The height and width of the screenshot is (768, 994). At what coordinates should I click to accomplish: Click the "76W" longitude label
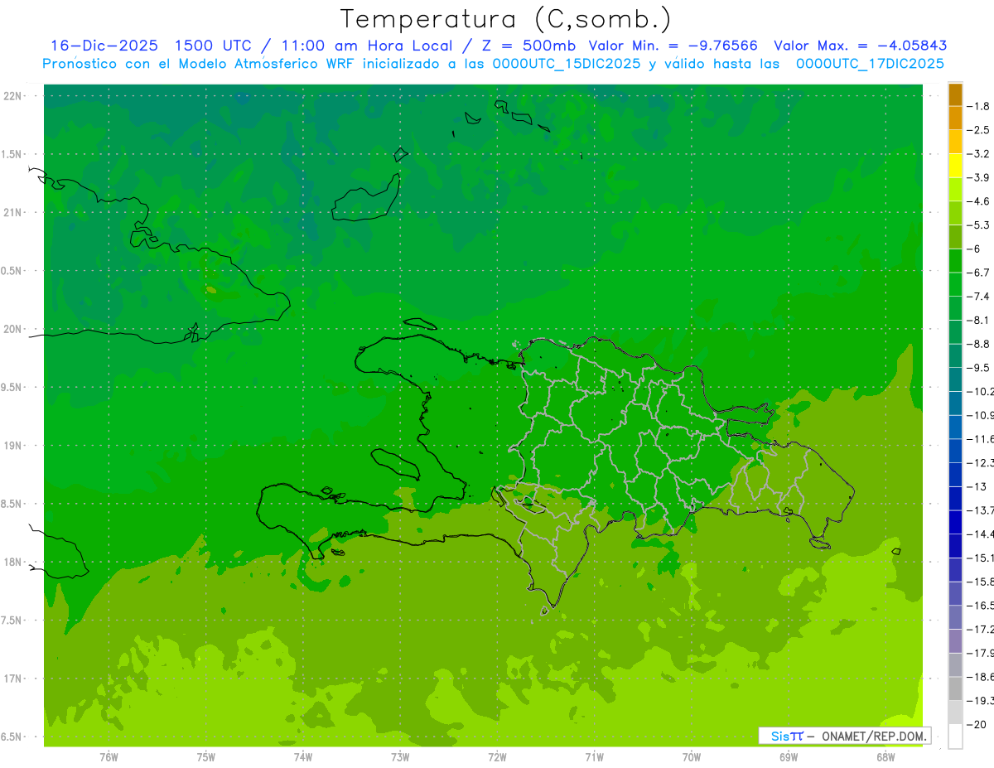(109, 756)
